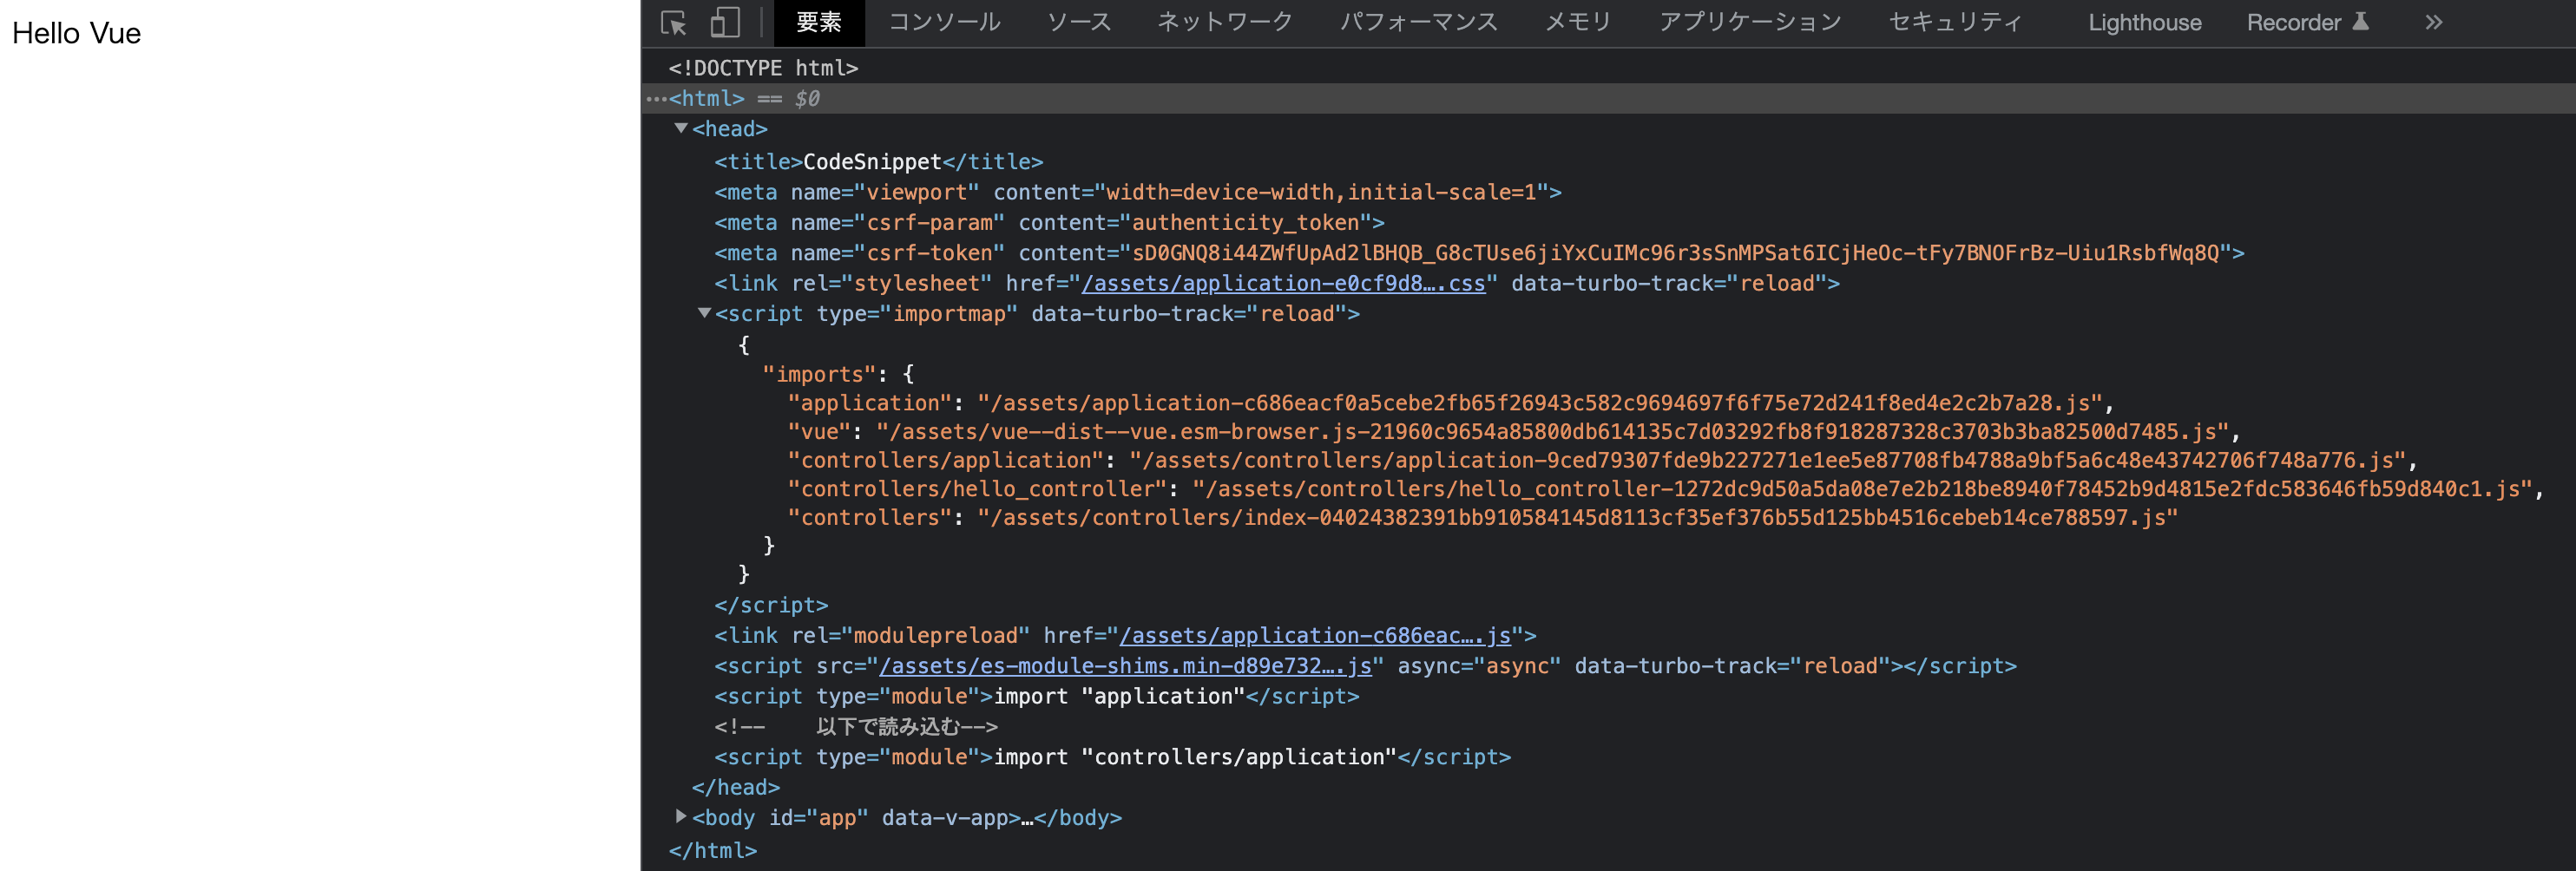Open the es-module-shims.min-d89e732….js script link
The image size is (2576, 871).
(1125, 665)
